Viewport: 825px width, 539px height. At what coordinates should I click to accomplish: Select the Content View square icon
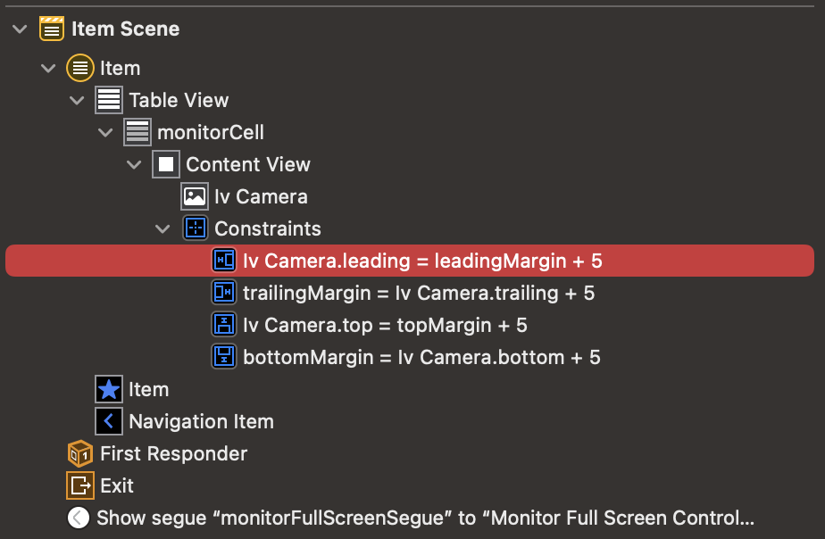pyautogui.click(x=166, y=164)
